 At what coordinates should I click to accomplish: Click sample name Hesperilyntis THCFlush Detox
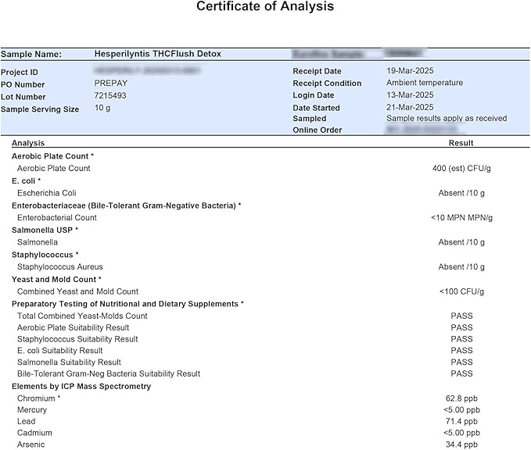click(157, 54)
